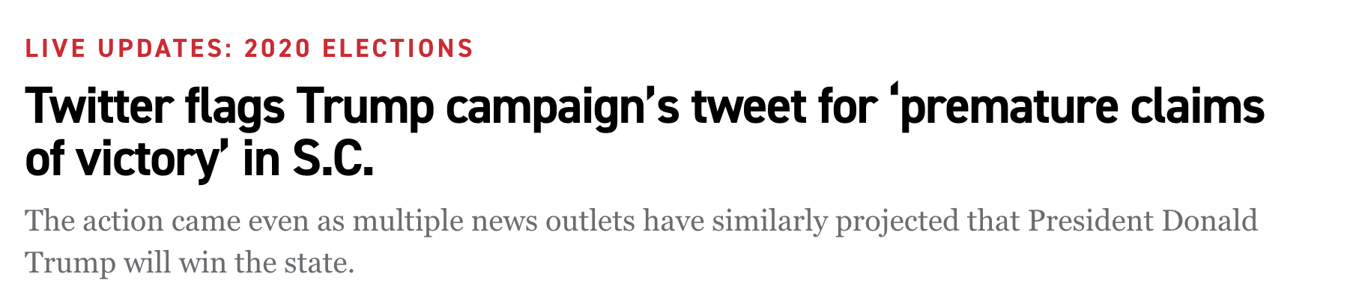This screenshot has width=1353, height=307.
Task: Click "Trump" on the subheadline's second line
Action: [x=70, y=264]
